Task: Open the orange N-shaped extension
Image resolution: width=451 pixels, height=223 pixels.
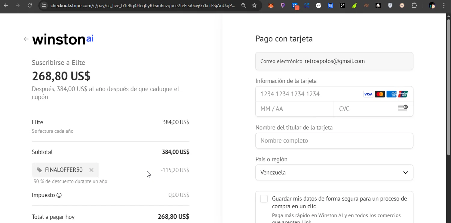Action: 366,5
